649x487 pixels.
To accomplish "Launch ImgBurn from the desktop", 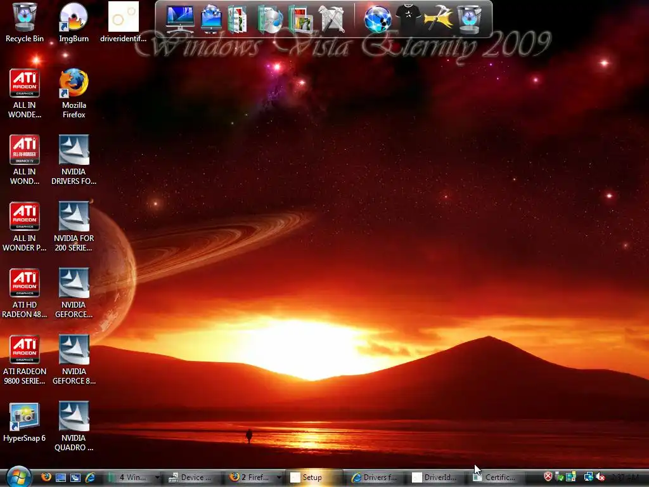I will [x=74, y=22].
